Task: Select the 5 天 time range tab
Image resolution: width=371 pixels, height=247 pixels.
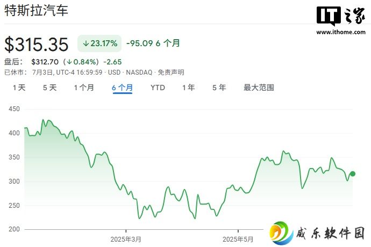Action: tap(50, 88)
